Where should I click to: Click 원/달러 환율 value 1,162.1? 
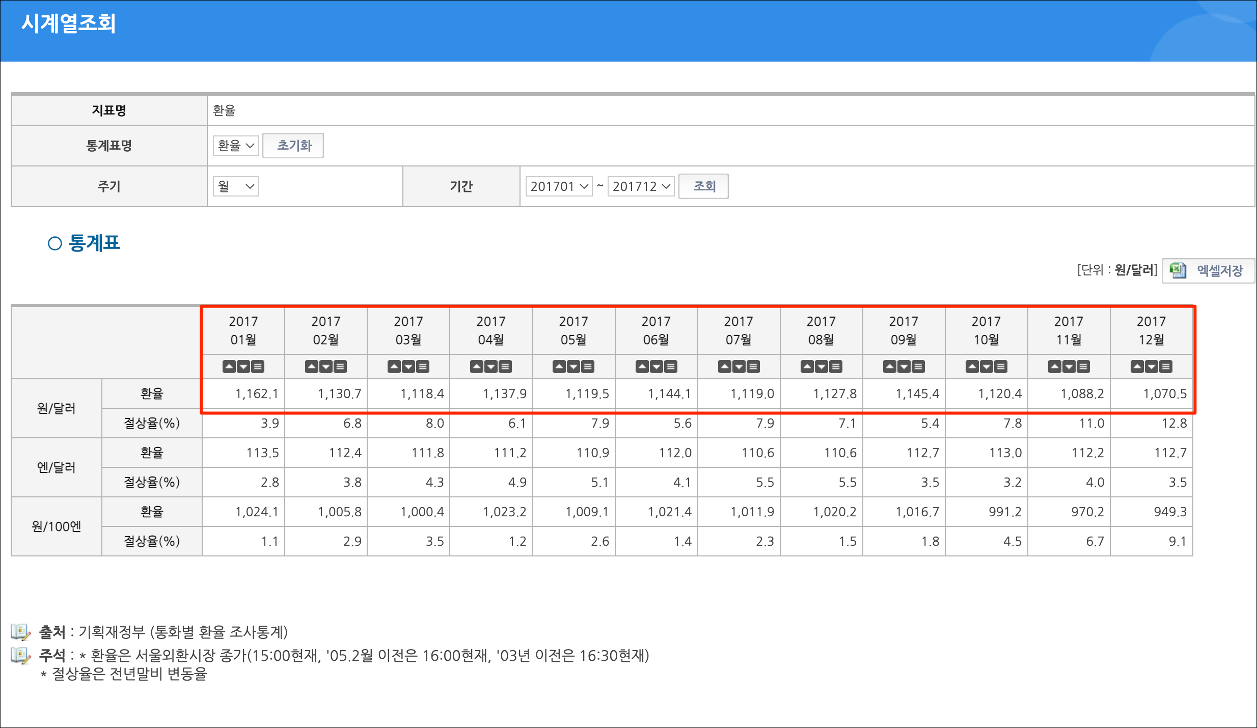(x=257, y=394)
